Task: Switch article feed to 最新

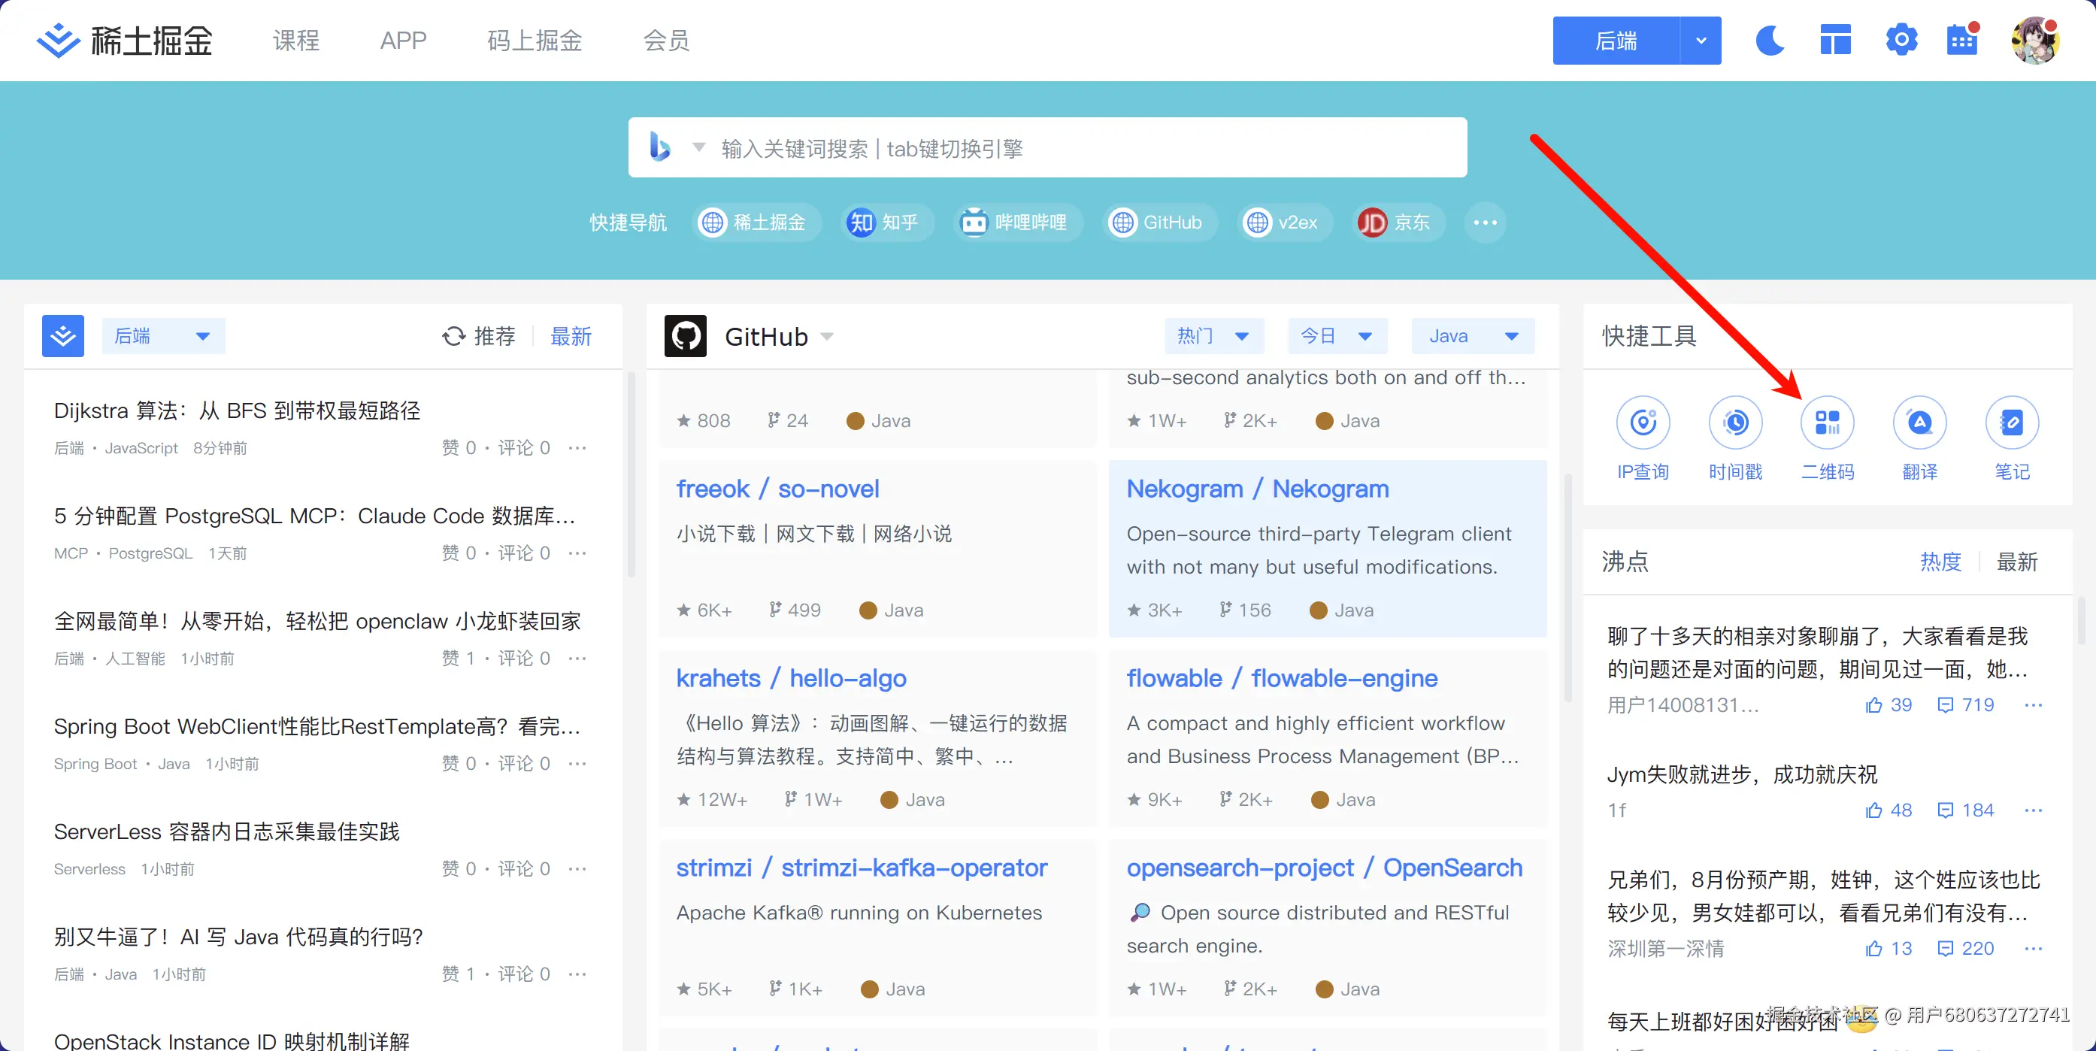Action: [x=571, y=336]
